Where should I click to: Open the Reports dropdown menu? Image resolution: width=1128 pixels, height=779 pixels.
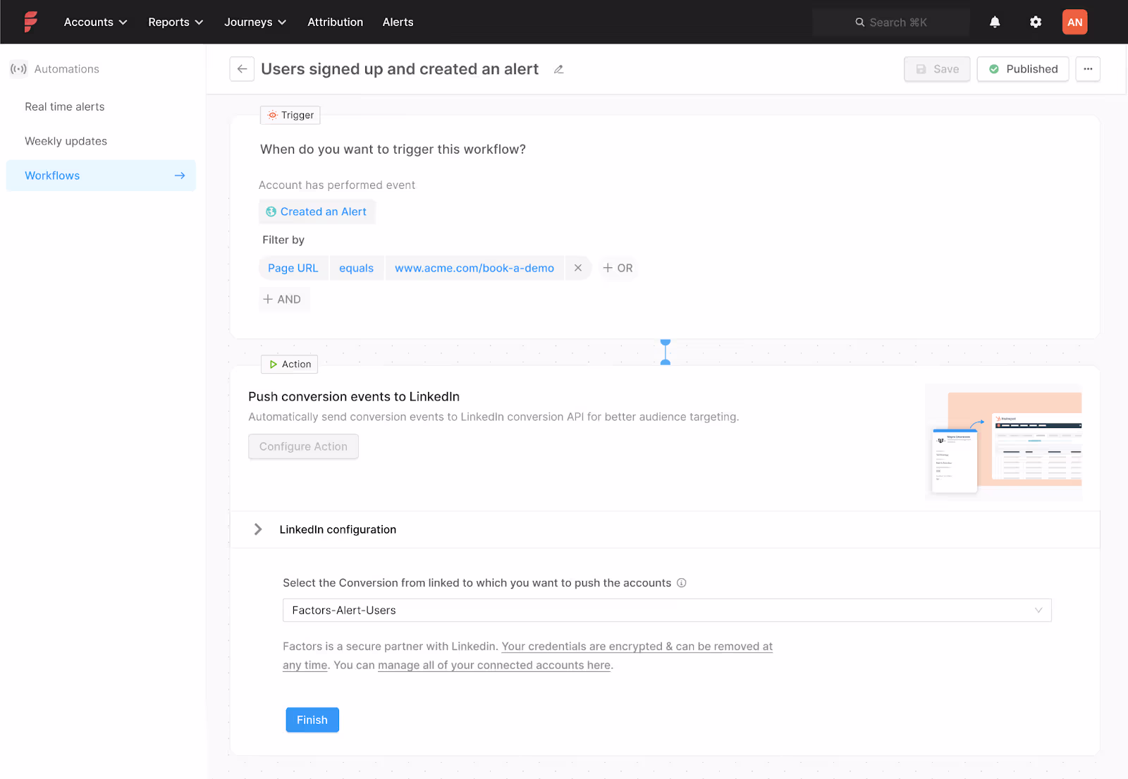point(176,22)
